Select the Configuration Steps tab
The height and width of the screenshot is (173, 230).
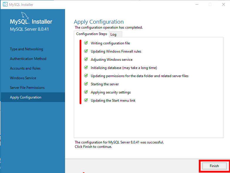pos(91,34)
